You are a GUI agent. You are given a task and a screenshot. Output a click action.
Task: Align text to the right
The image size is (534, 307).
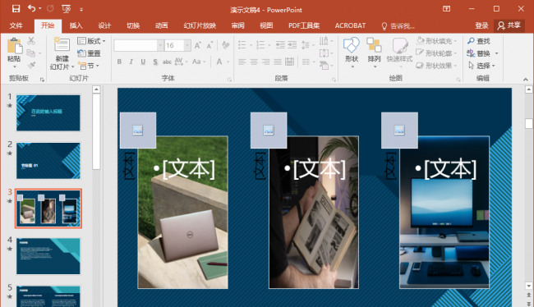[x=266, y=62]
